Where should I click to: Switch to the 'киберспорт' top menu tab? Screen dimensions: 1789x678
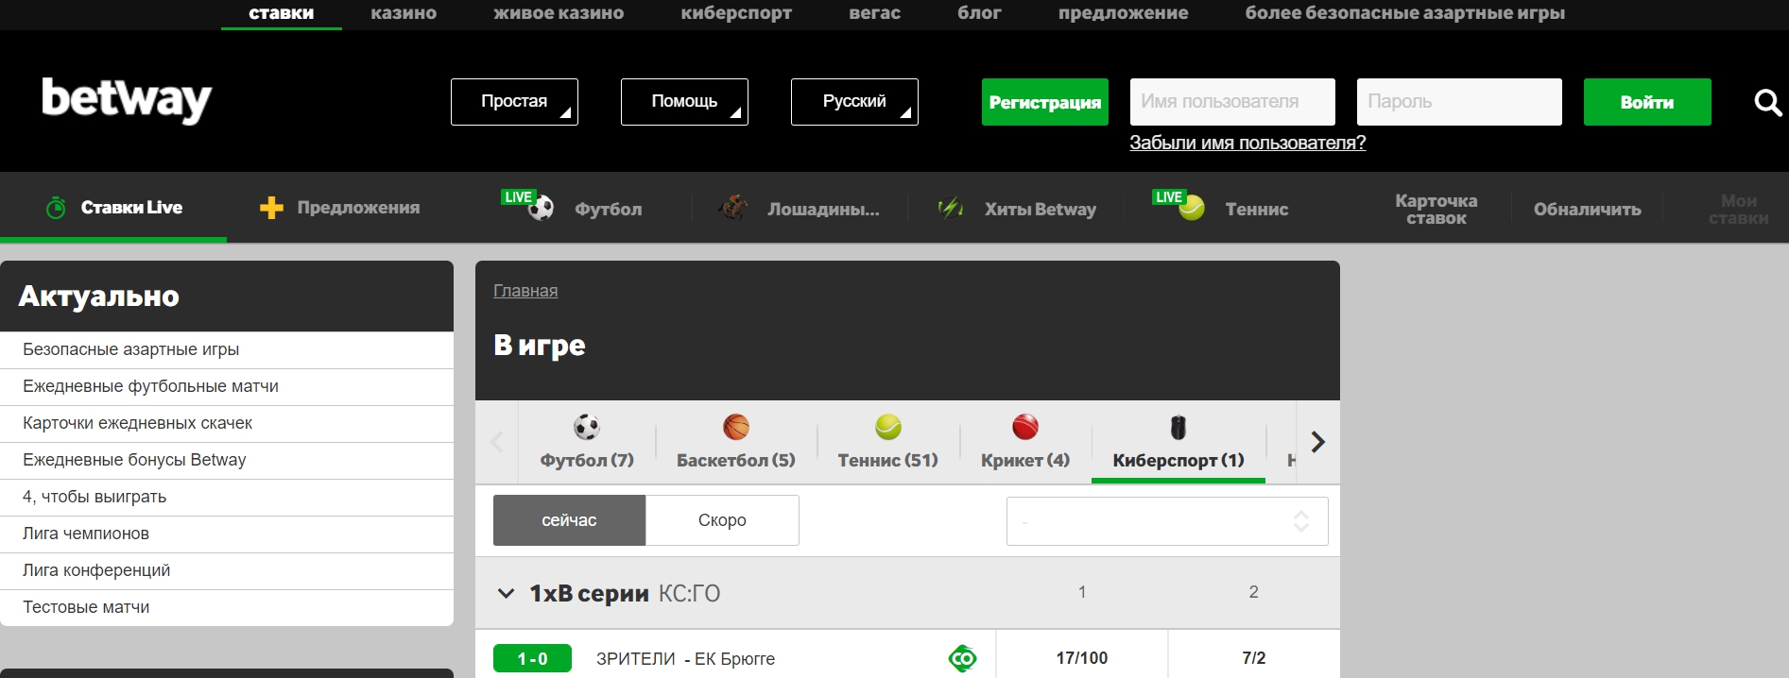coord(736,13)
